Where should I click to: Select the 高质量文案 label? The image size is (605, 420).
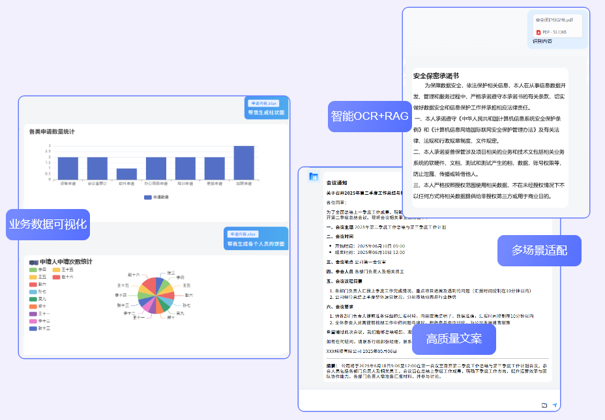pos(454,339)
